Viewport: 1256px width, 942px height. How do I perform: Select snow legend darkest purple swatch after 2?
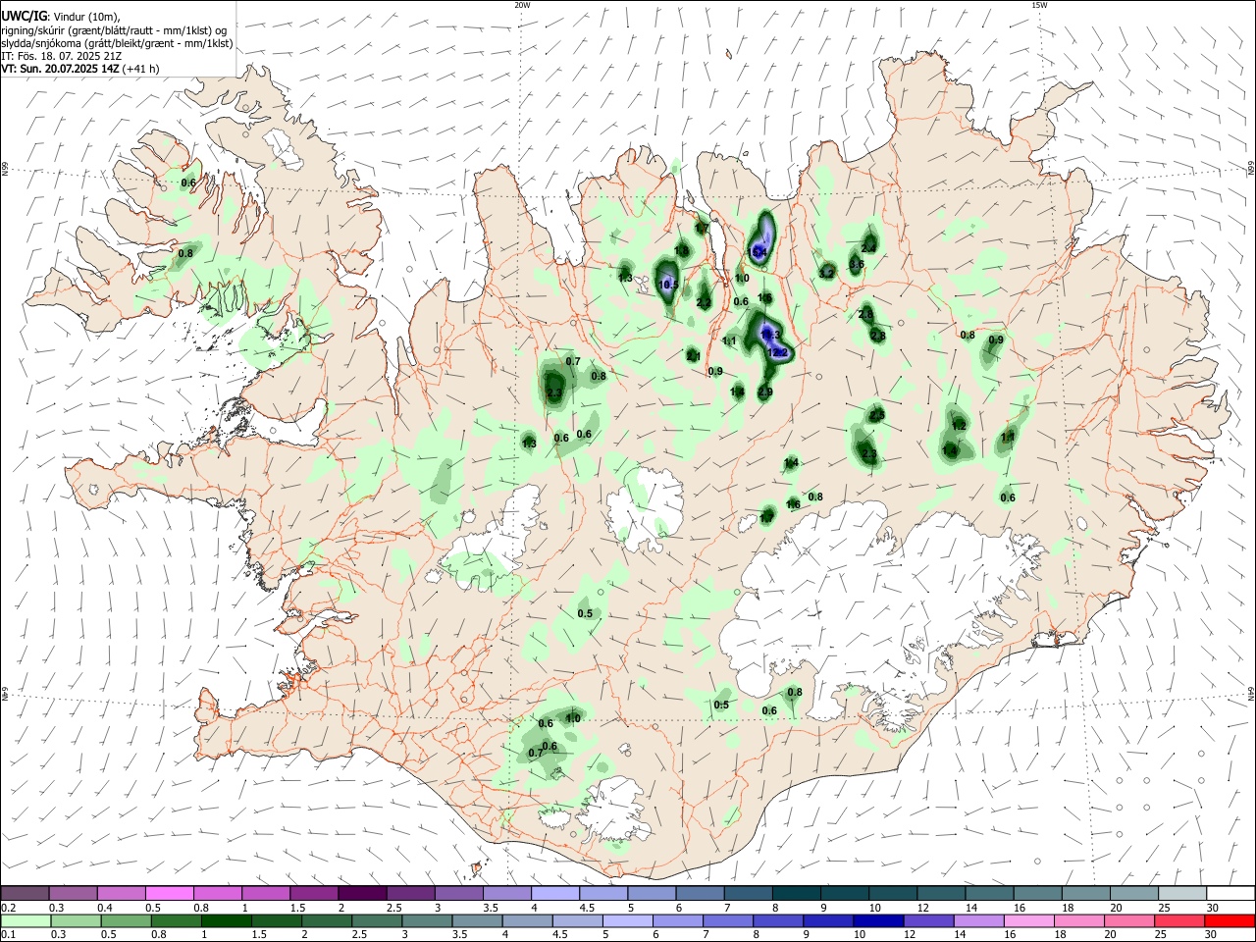(x=361, y=894)
